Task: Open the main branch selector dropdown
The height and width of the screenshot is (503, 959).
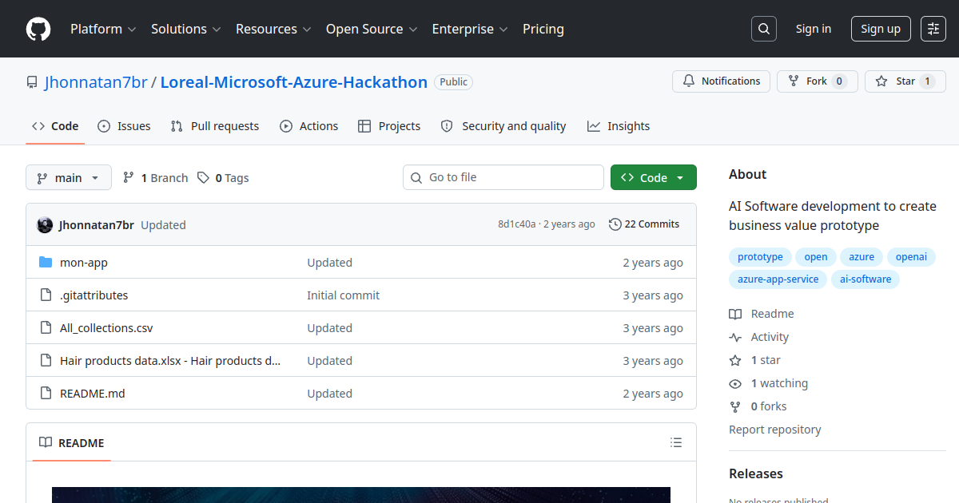Action: point(69,177)
